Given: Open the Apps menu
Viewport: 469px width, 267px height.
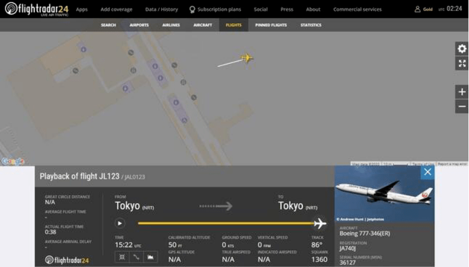Looking at the screenshot, I should point(82,9).
